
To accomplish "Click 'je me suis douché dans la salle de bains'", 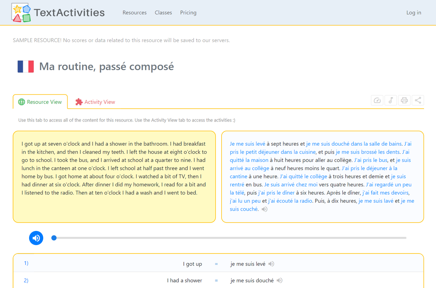I will coord(354,144).
